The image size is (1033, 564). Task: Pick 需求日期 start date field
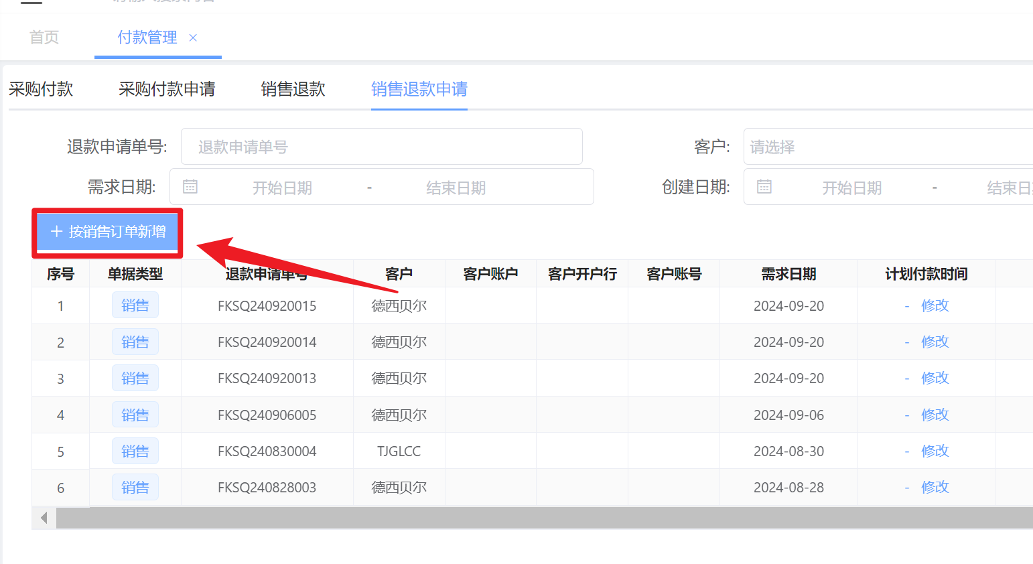point(282,188)
